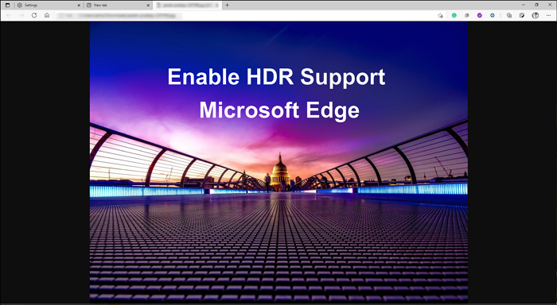Close the Settings tab
557x305 pixels.
pyautogui.click(x=79, y=6)
